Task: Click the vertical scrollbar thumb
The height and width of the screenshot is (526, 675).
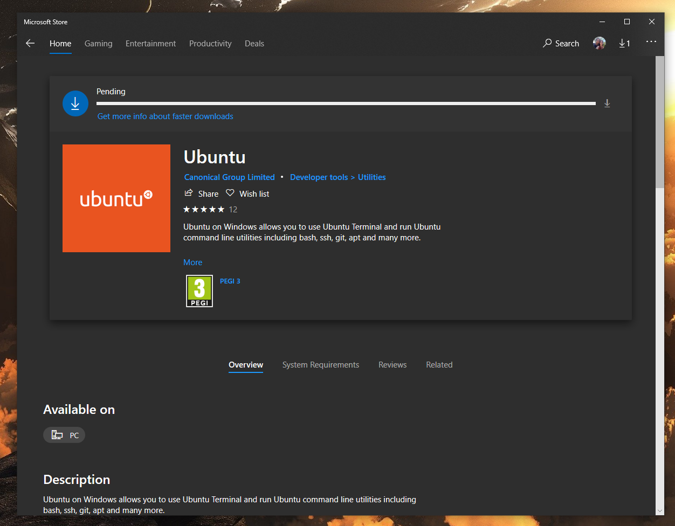Action: pos(660,121)
